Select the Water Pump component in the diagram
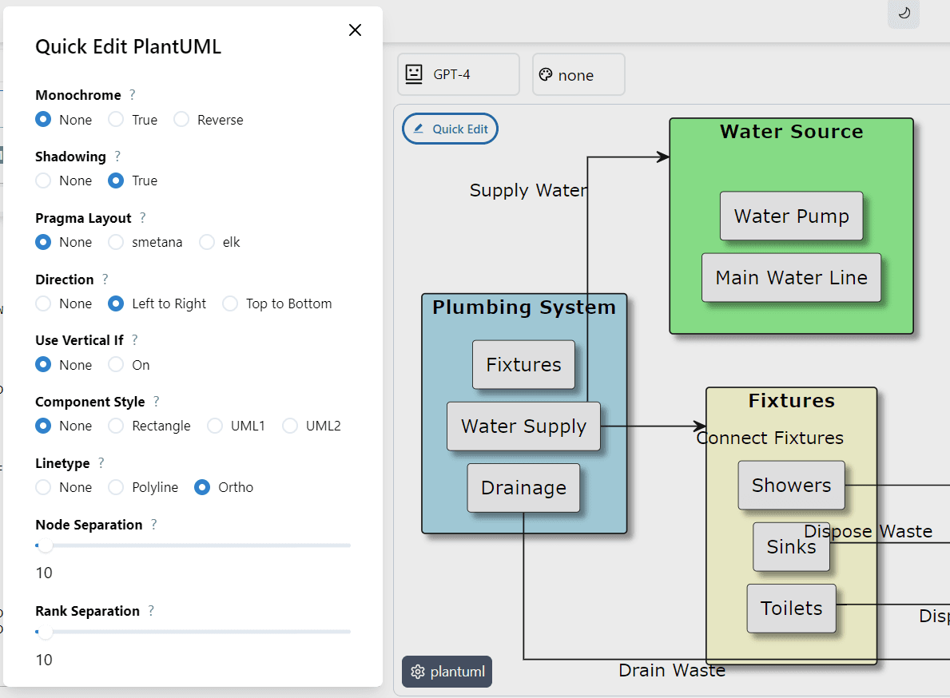Screen dimensions: 950x698 [791, 216]
